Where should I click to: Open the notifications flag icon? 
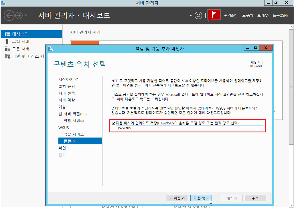tap(214, 15)
